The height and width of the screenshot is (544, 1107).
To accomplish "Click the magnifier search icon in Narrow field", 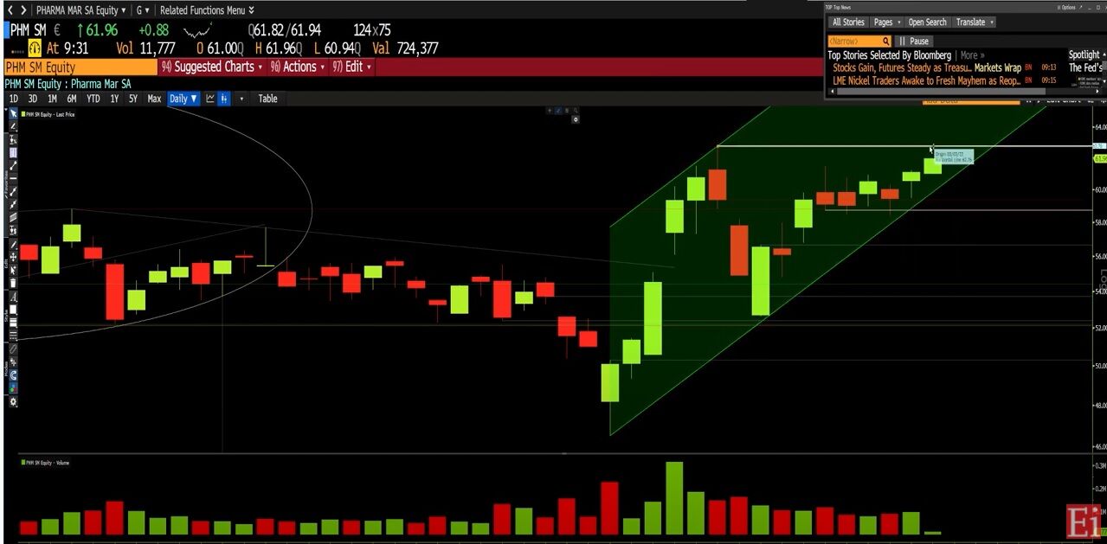I will (x=886, y=42).
